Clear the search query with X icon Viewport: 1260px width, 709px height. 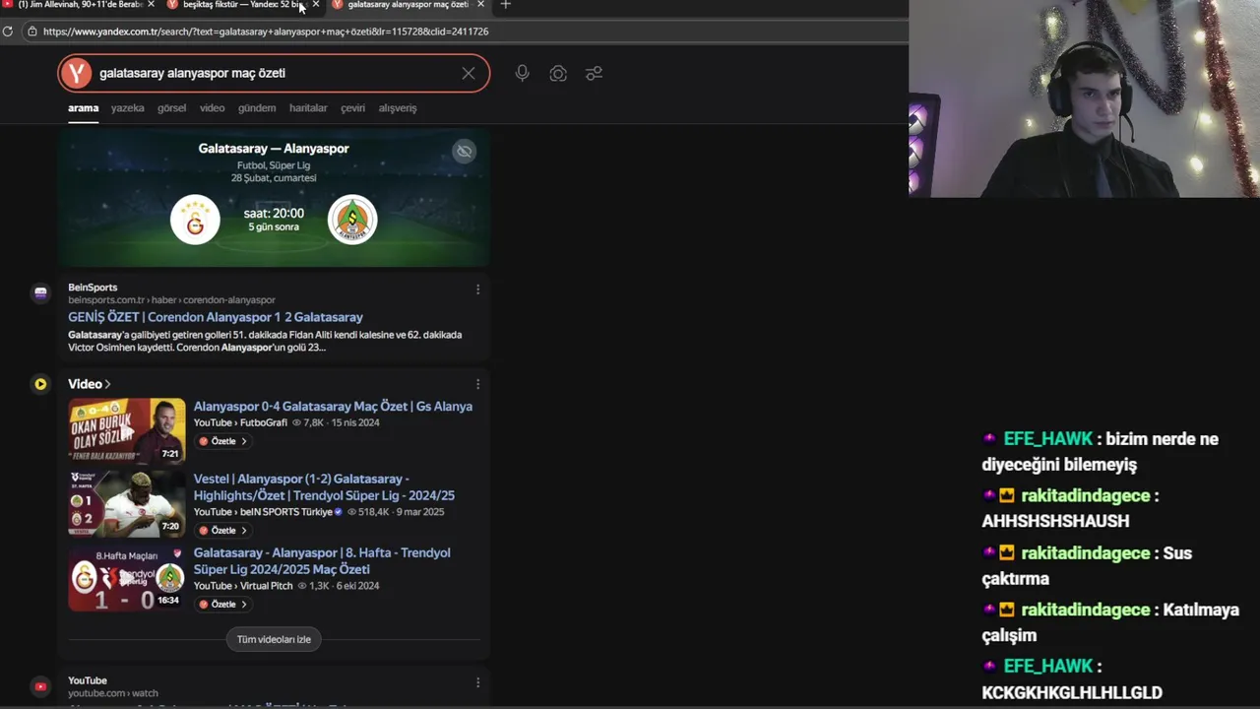[469, 73]
